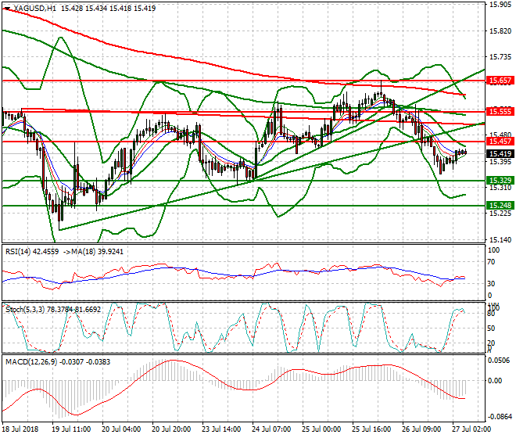The height and width of the screenshot is (438, 516).
Task: Select the XAGUSD,H1 chart title text
Action: click(35, 9)
